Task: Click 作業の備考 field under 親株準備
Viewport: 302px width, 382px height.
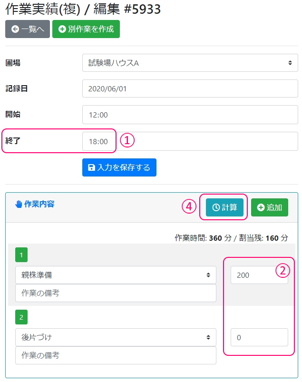Action: point(116,294)
